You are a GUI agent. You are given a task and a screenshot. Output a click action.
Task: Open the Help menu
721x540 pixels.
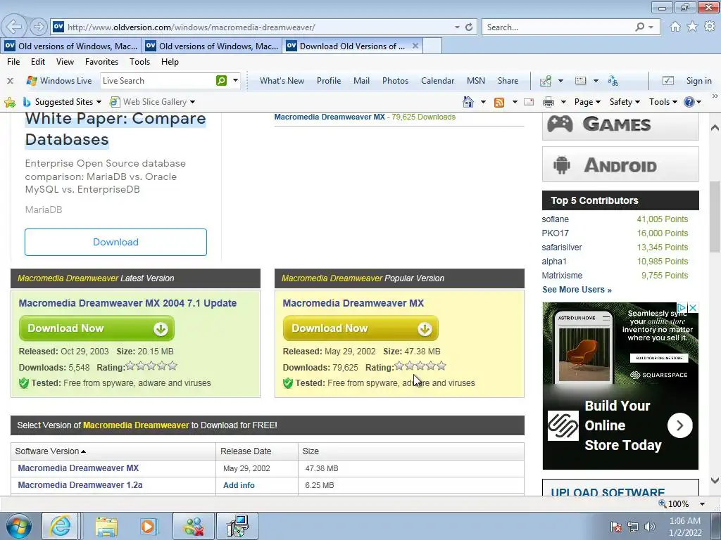click(x=170, y=62)
